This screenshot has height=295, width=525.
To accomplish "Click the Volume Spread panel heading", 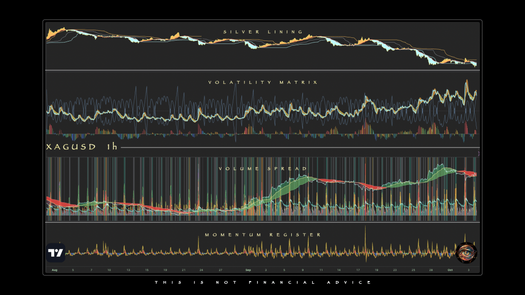I will point(263,168).
